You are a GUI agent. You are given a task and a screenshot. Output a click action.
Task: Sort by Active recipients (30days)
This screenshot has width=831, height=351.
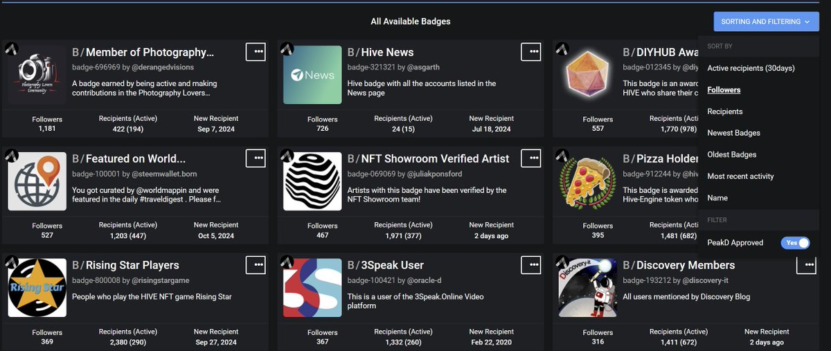tap(751, 68)
